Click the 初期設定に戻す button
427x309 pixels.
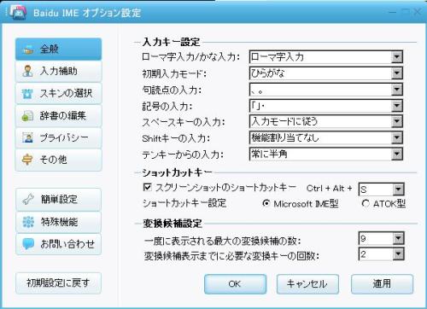pos(58,283)
